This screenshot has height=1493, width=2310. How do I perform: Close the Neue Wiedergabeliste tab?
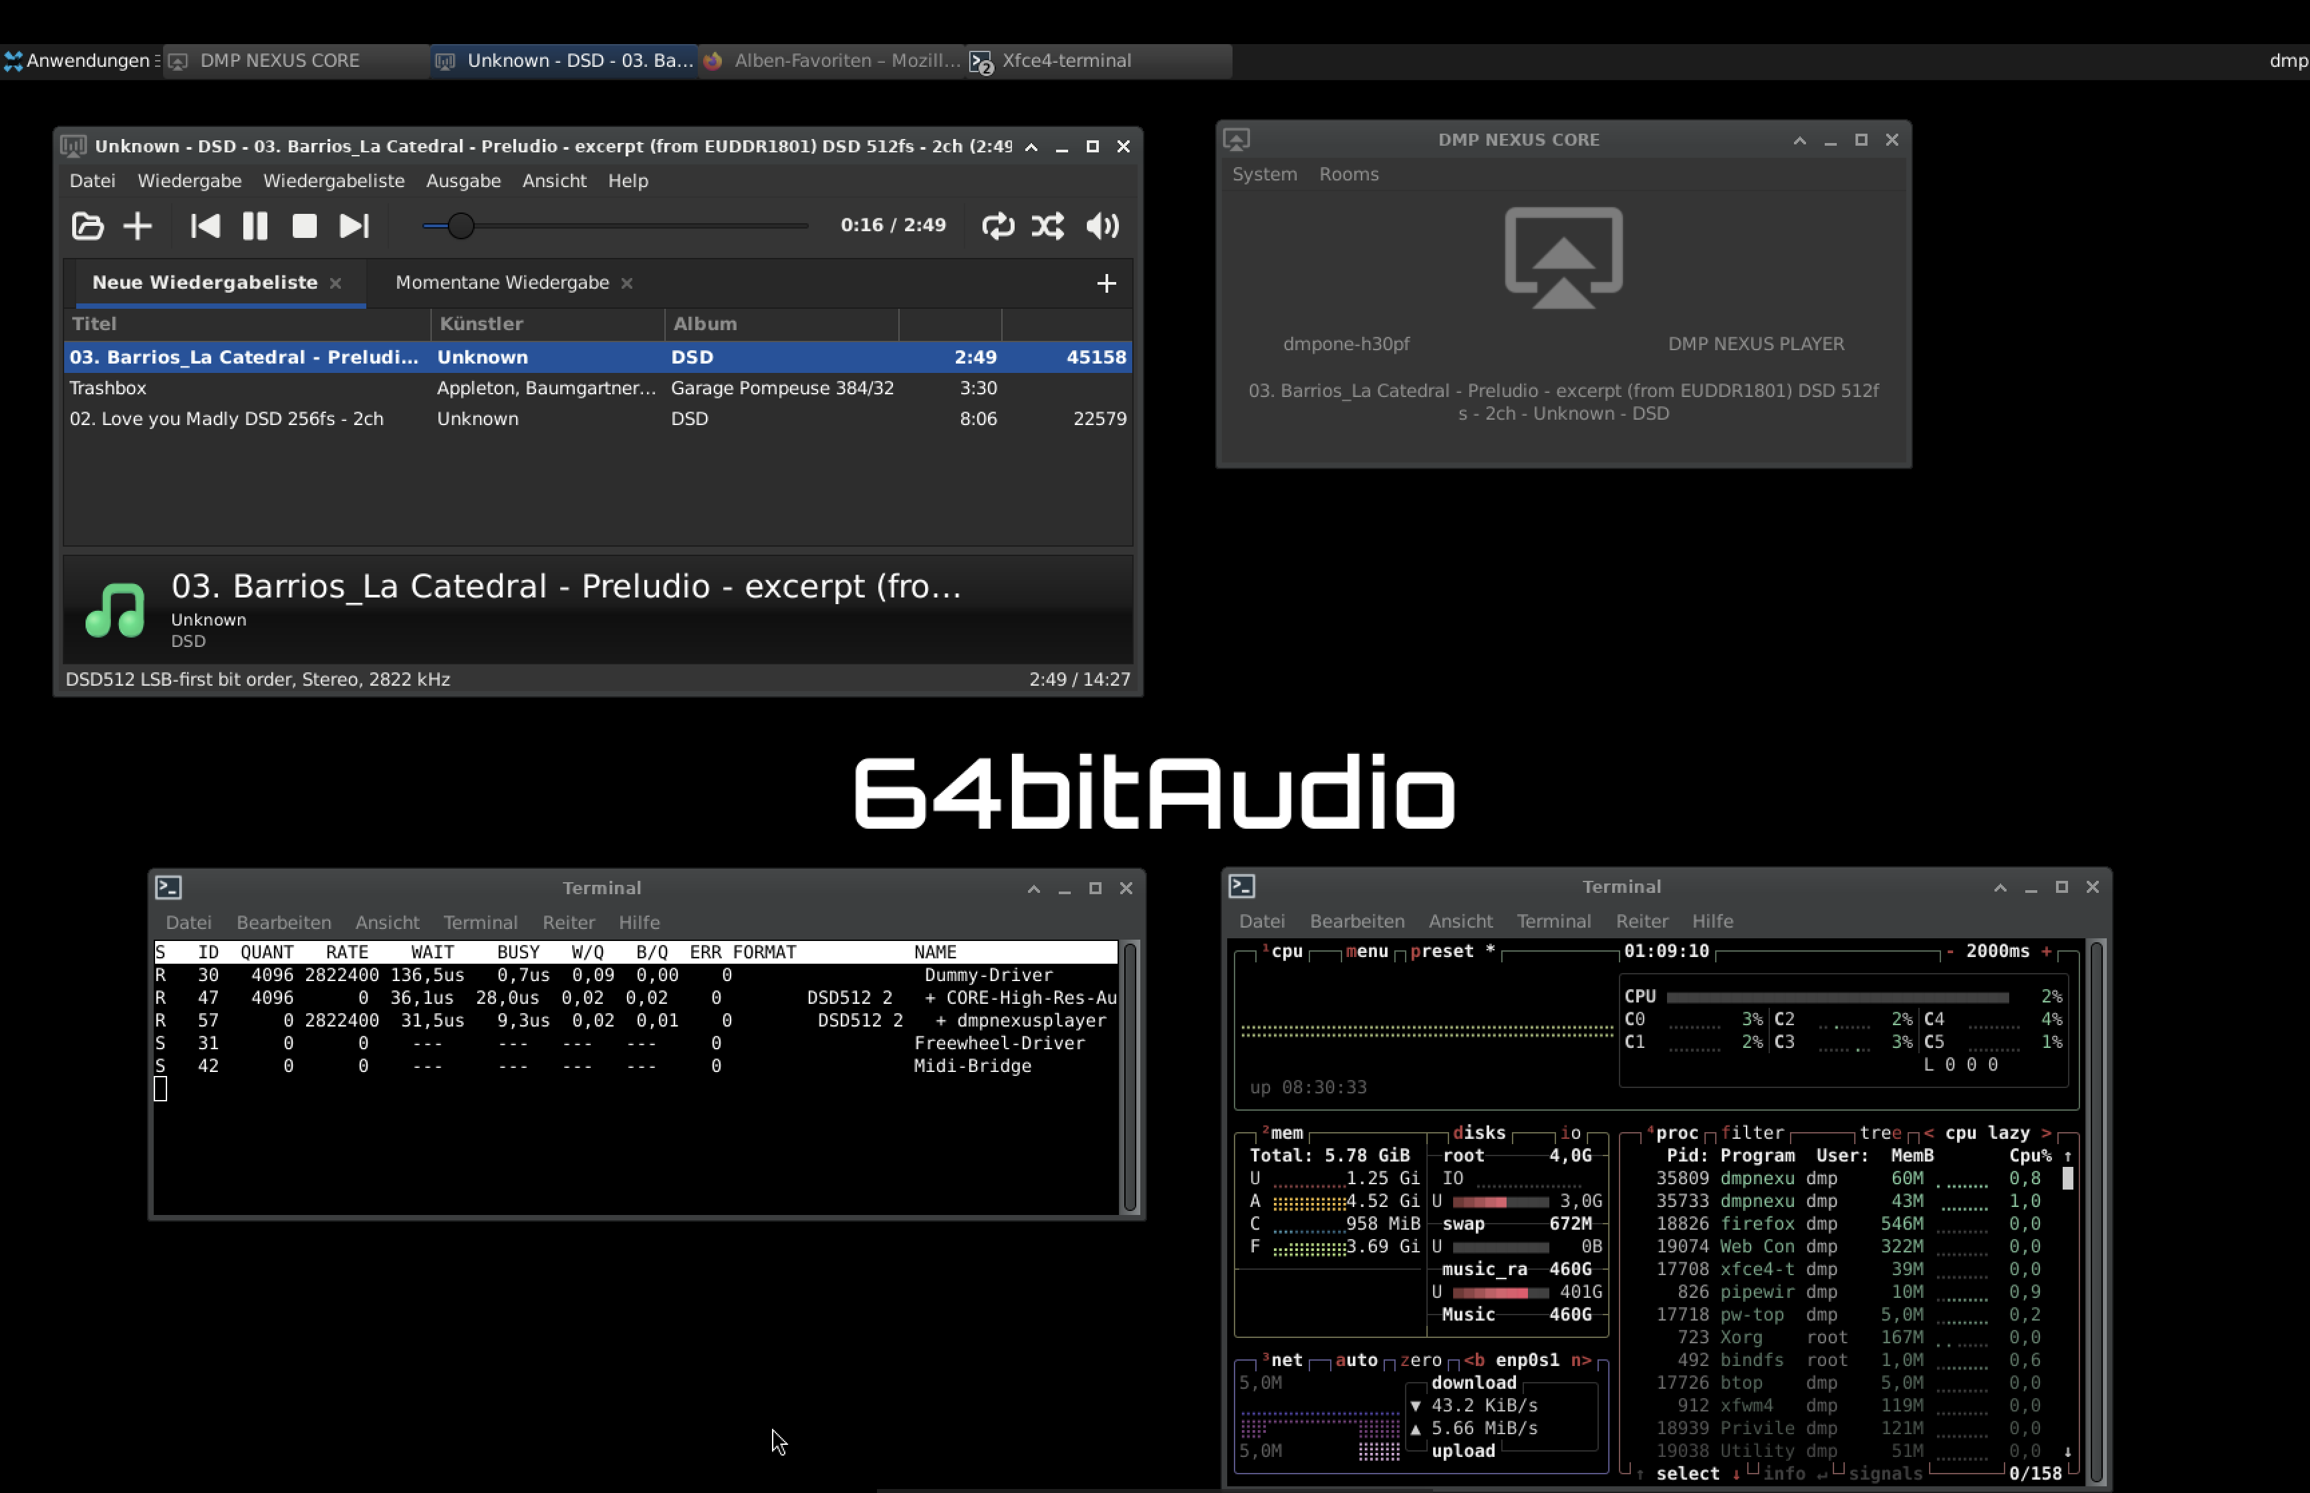[336, 283]
